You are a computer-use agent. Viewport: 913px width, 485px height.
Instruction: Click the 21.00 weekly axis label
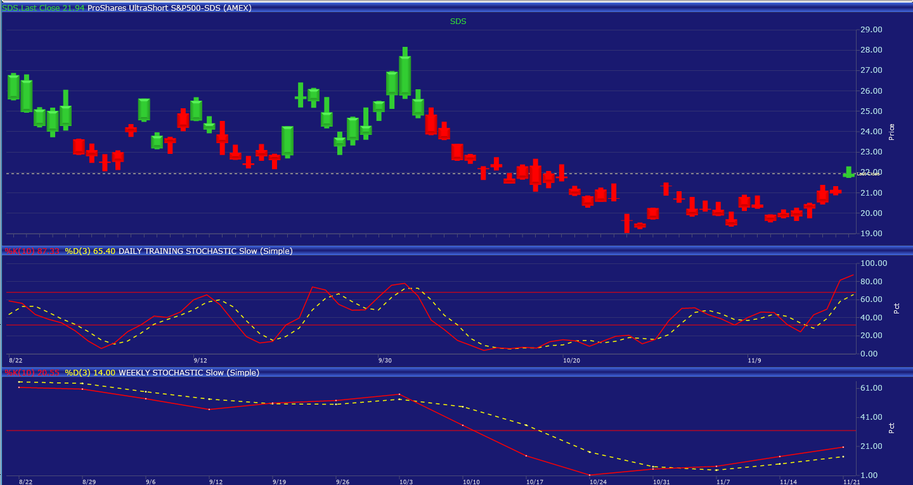pyautogui.click(x=871, y=446)
